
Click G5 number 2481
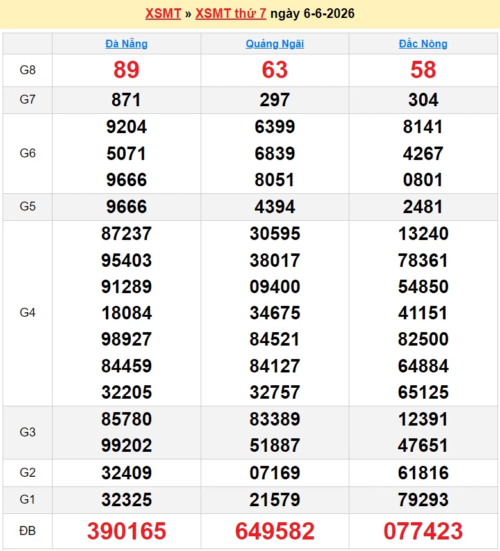pos(423,207)
